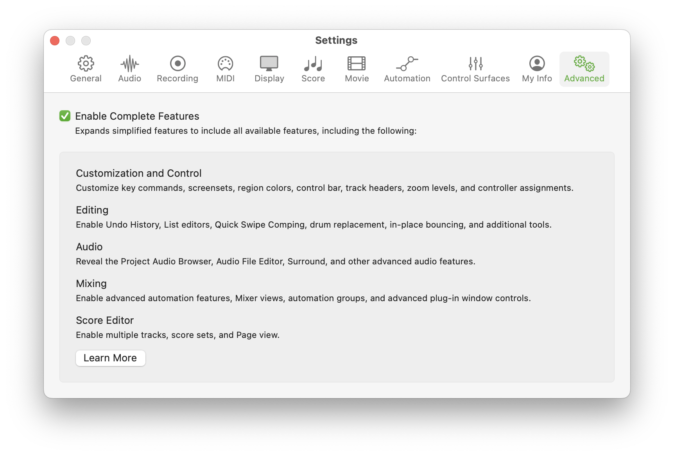Click 'Enable advanced automation features' description
The width and height of the screenshot is (674, 456).
[x=303, y=298]
